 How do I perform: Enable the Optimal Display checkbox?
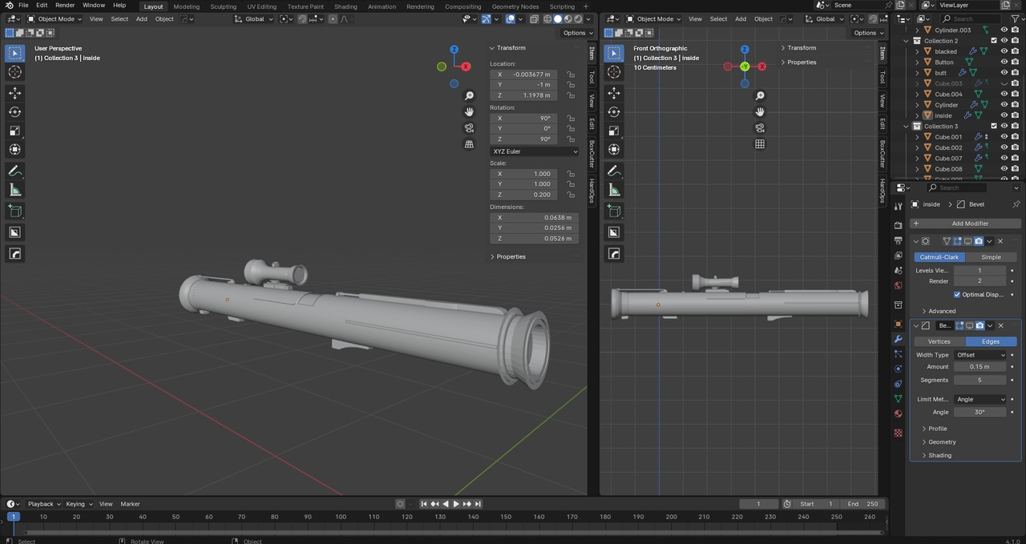tap(957, 294)
